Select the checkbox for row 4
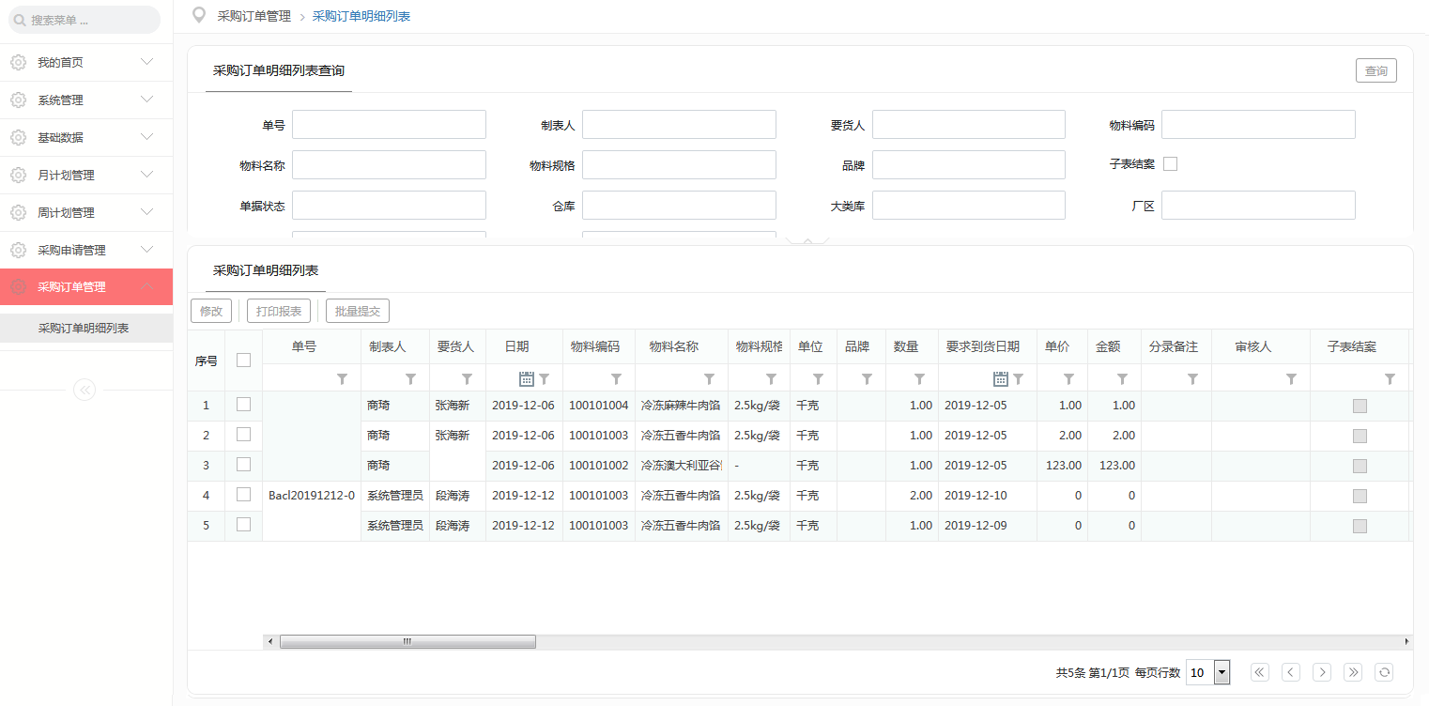This screenshot has height=706, width=1429. point(243,494)
